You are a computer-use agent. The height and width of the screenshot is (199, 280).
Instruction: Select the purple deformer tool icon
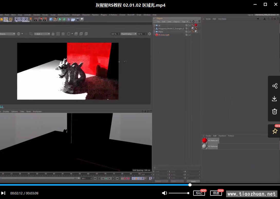tap(69, 19)
